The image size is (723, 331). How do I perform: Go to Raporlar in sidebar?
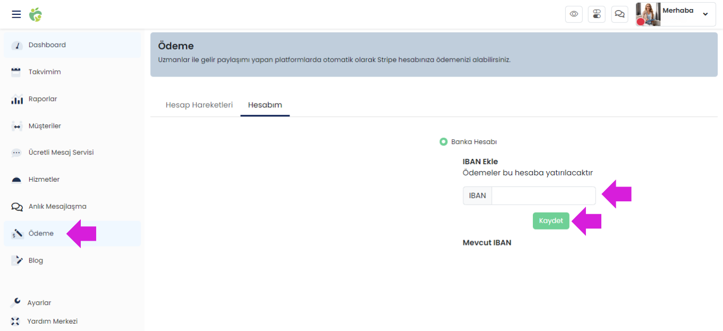tap(42, 99)
